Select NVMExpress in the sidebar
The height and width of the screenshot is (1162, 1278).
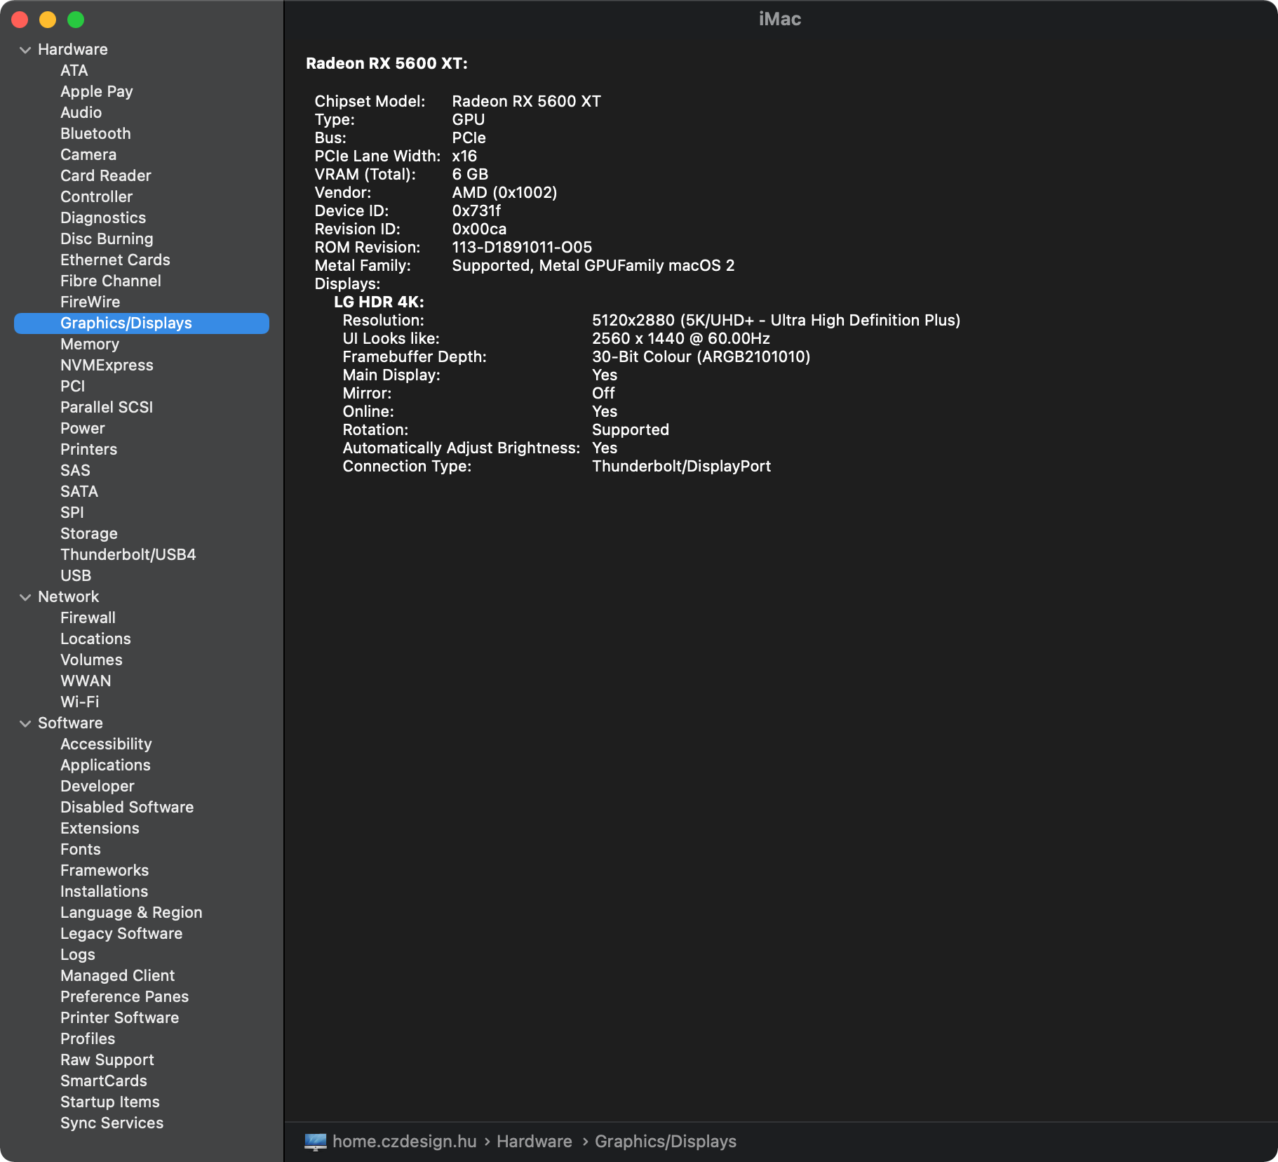click(x=107, y=365)
